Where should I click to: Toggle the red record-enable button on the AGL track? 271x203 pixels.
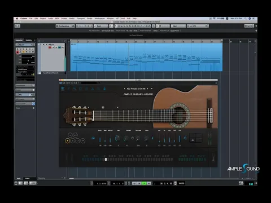[50, 47]
